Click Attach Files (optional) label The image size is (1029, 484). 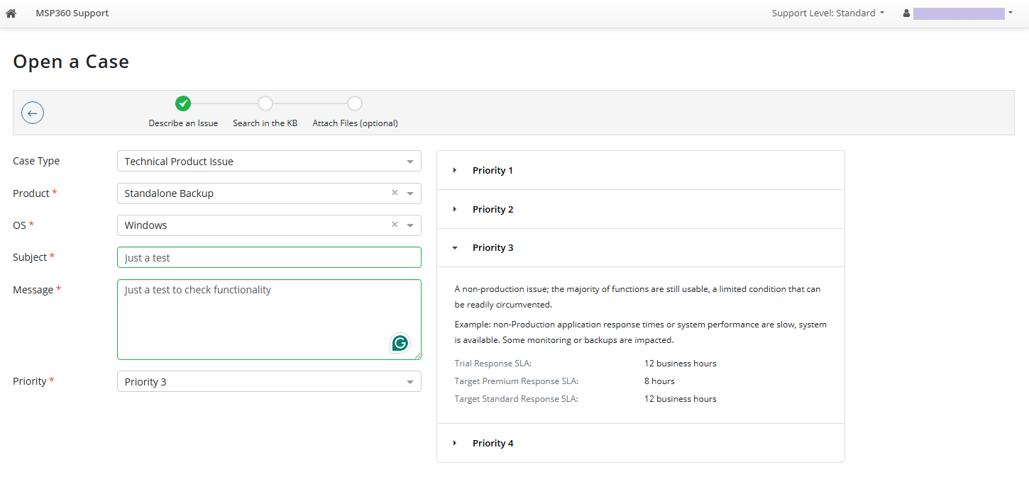(x=355, y=123)
